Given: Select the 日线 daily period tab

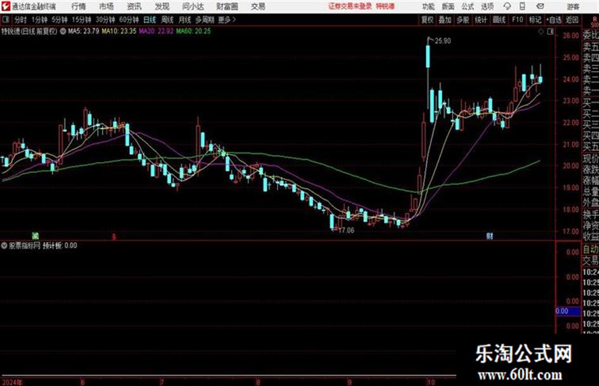Looking at the screenshot, I should click(x=150, y=20).
